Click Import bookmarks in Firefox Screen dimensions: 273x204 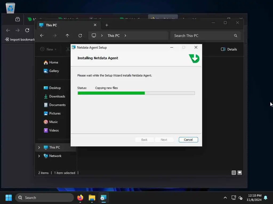(20, 40)
